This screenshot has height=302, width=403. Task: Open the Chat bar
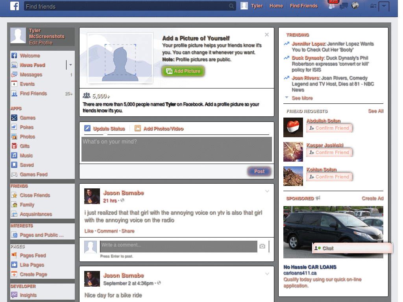(x=352, y=248)
